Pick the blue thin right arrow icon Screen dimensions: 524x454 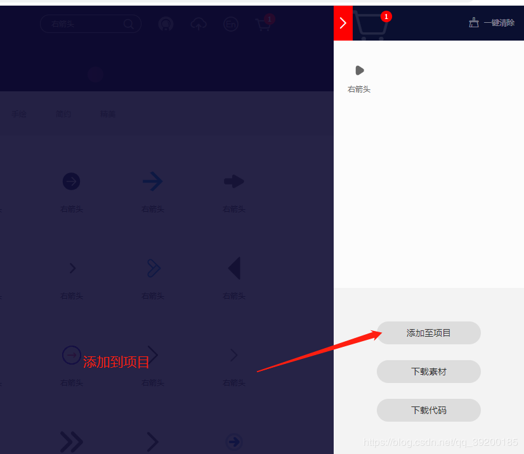152,181
